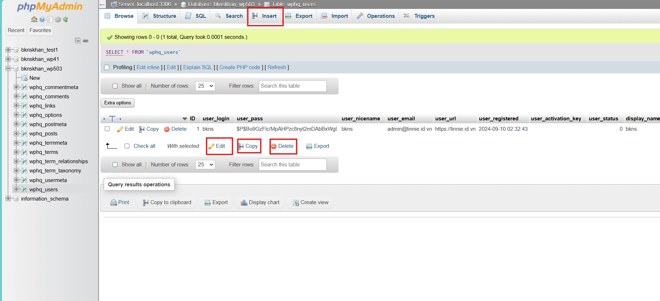This screenshot has height=301, width=660.
Task: Click the link with main panel icon
Action: [x=86, y=41]
